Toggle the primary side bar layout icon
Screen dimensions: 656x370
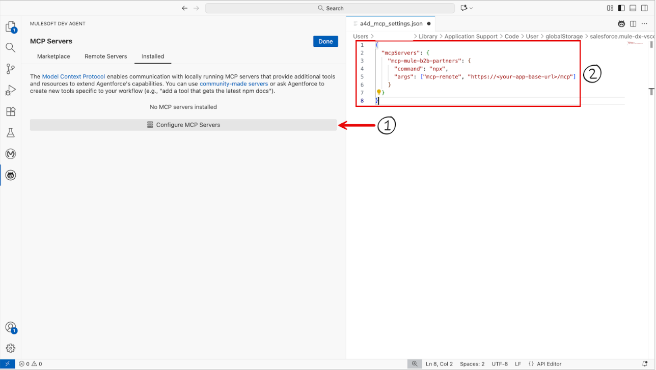pos(621,8)
